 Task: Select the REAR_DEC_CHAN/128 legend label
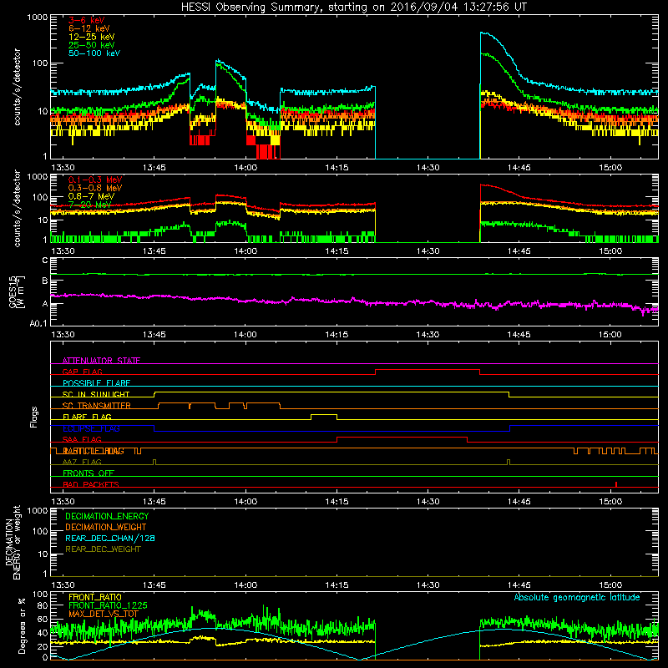coord(110,538)
